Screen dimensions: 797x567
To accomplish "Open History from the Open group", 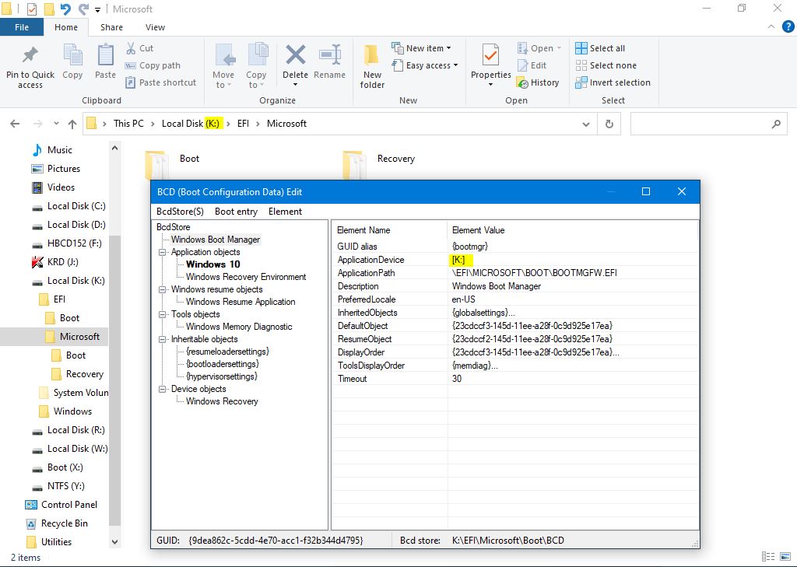I will pos(537,82).
